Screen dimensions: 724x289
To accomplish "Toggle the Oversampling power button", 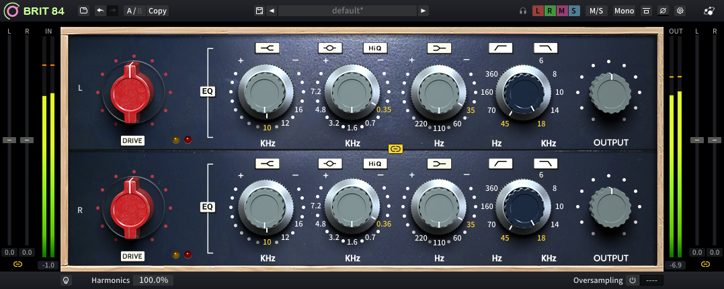I will [632, 280].
